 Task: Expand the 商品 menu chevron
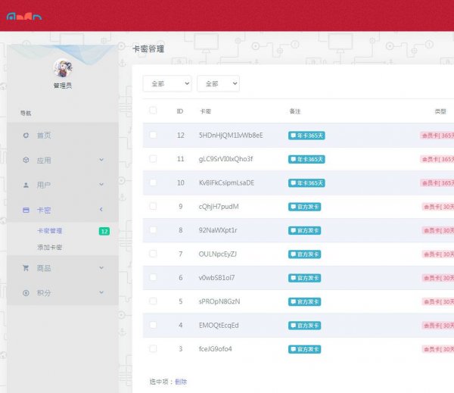pyautogui.click(x=101, y=267)
